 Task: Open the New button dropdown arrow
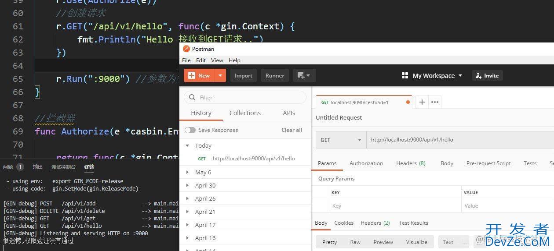coord(221,75)
